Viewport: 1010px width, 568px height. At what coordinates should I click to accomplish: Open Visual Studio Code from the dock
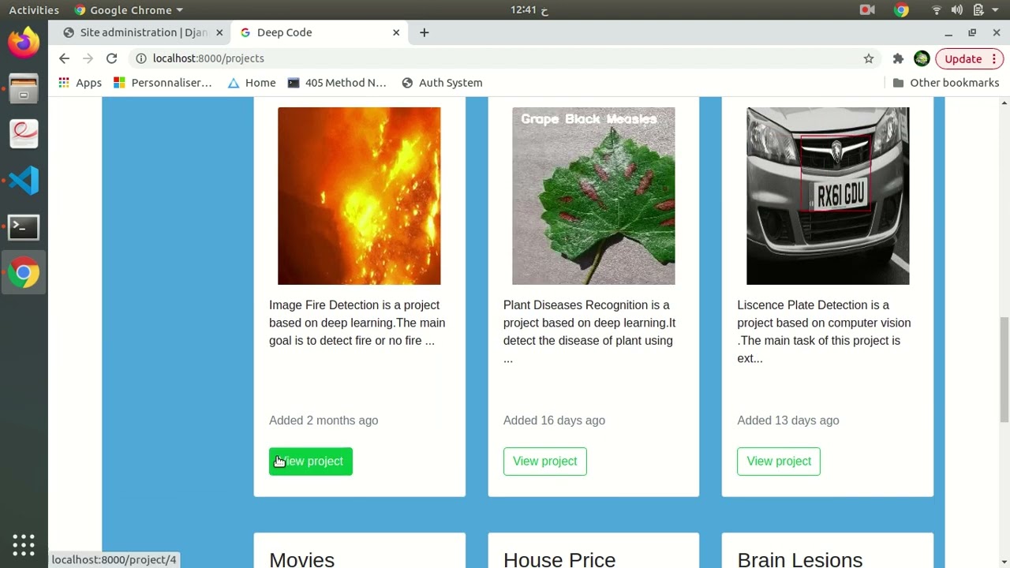(24, 181)
